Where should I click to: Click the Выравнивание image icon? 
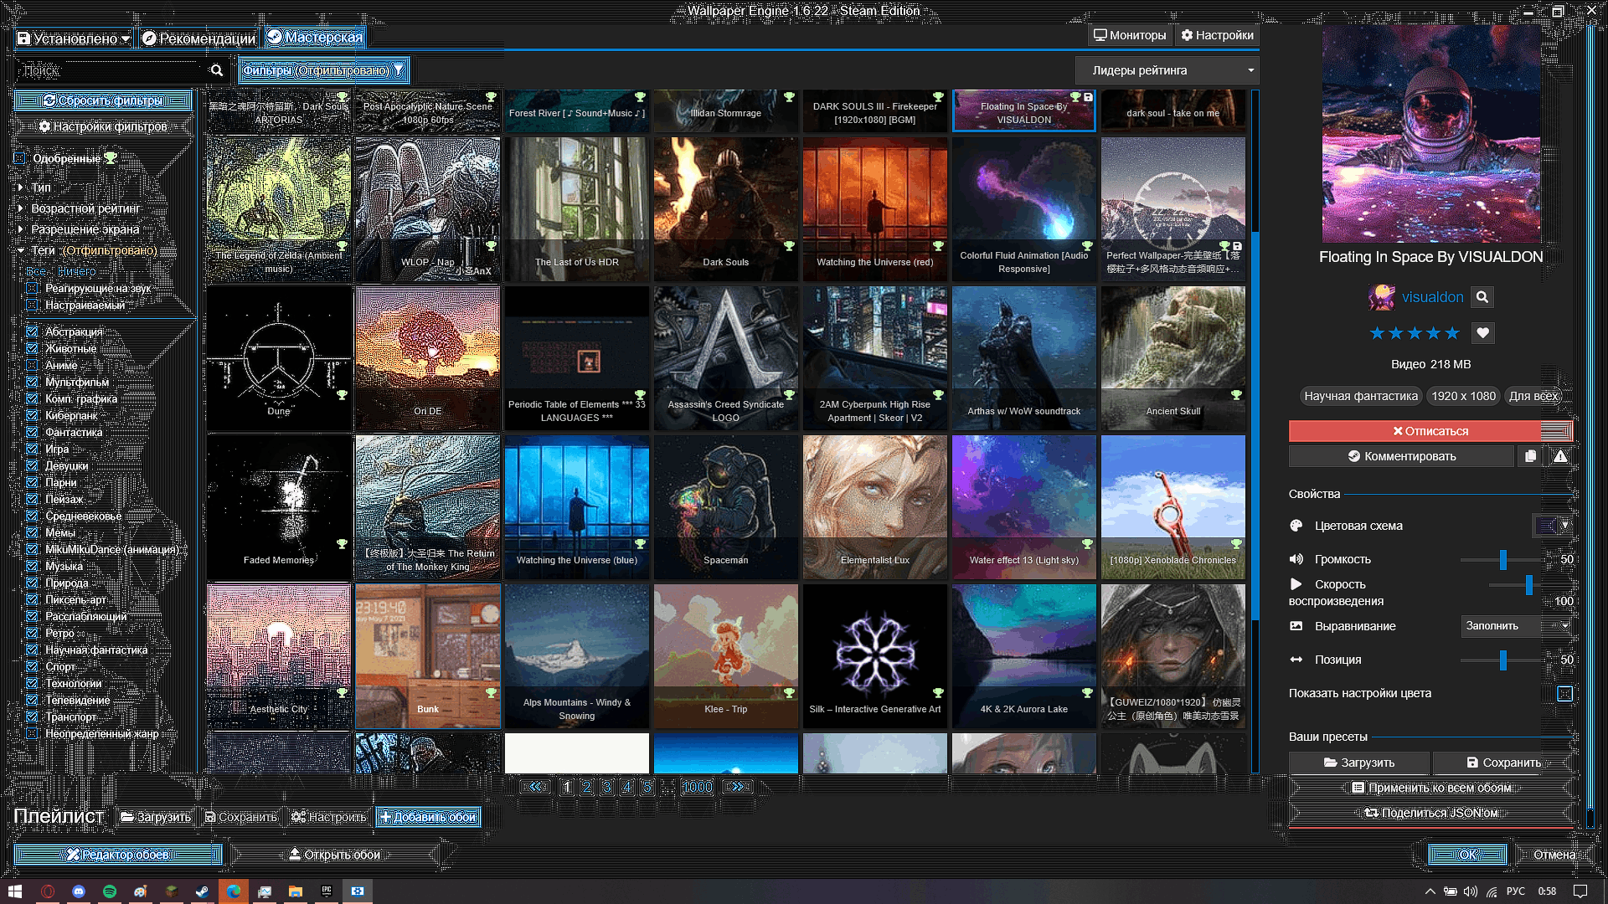[1296, 626]
